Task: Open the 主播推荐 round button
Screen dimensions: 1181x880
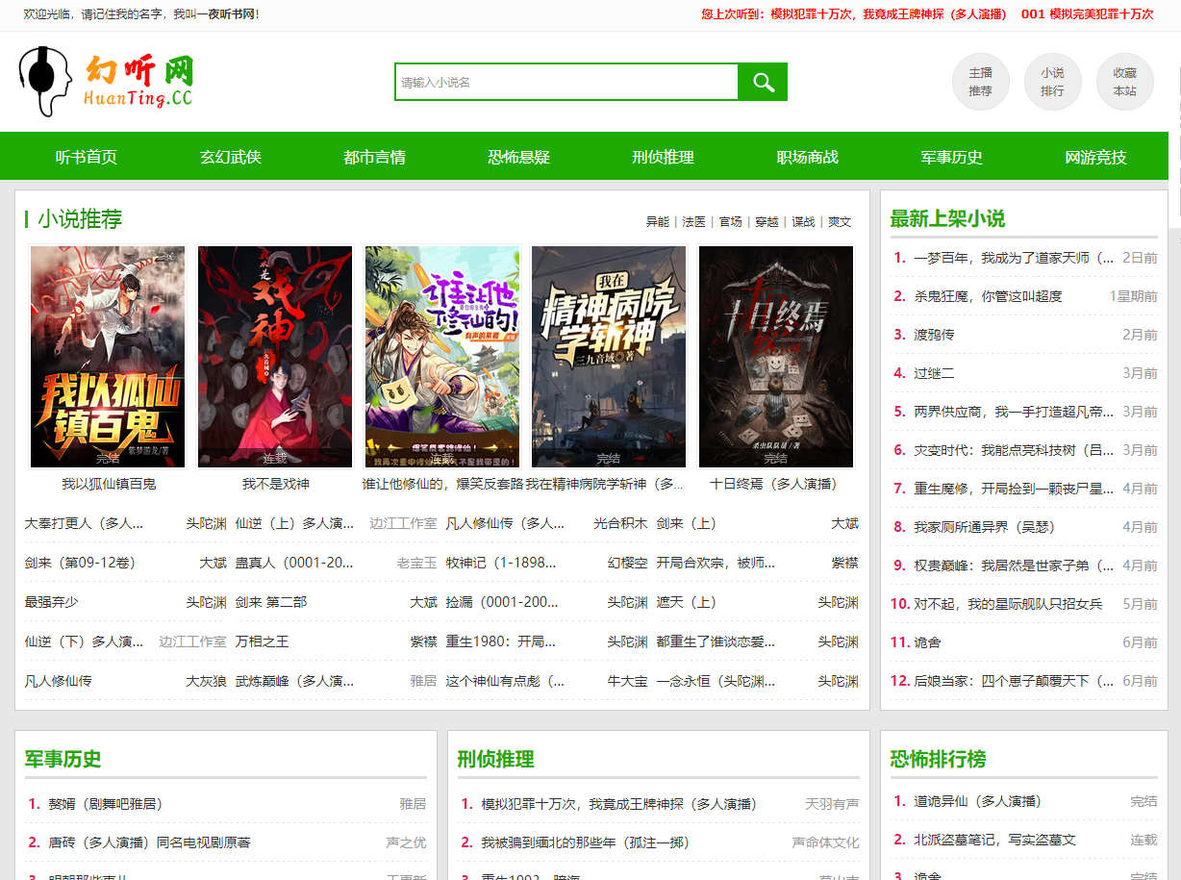Action: click(980, 82)
